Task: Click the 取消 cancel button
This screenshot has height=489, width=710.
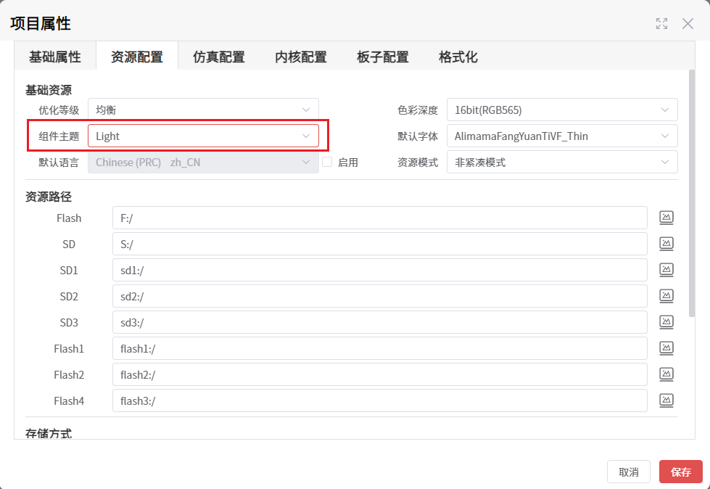Action: tap(628, 472)
